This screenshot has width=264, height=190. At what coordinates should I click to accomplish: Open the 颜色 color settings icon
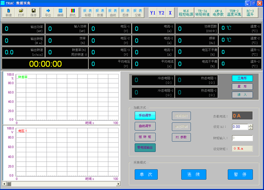point(73,12)
